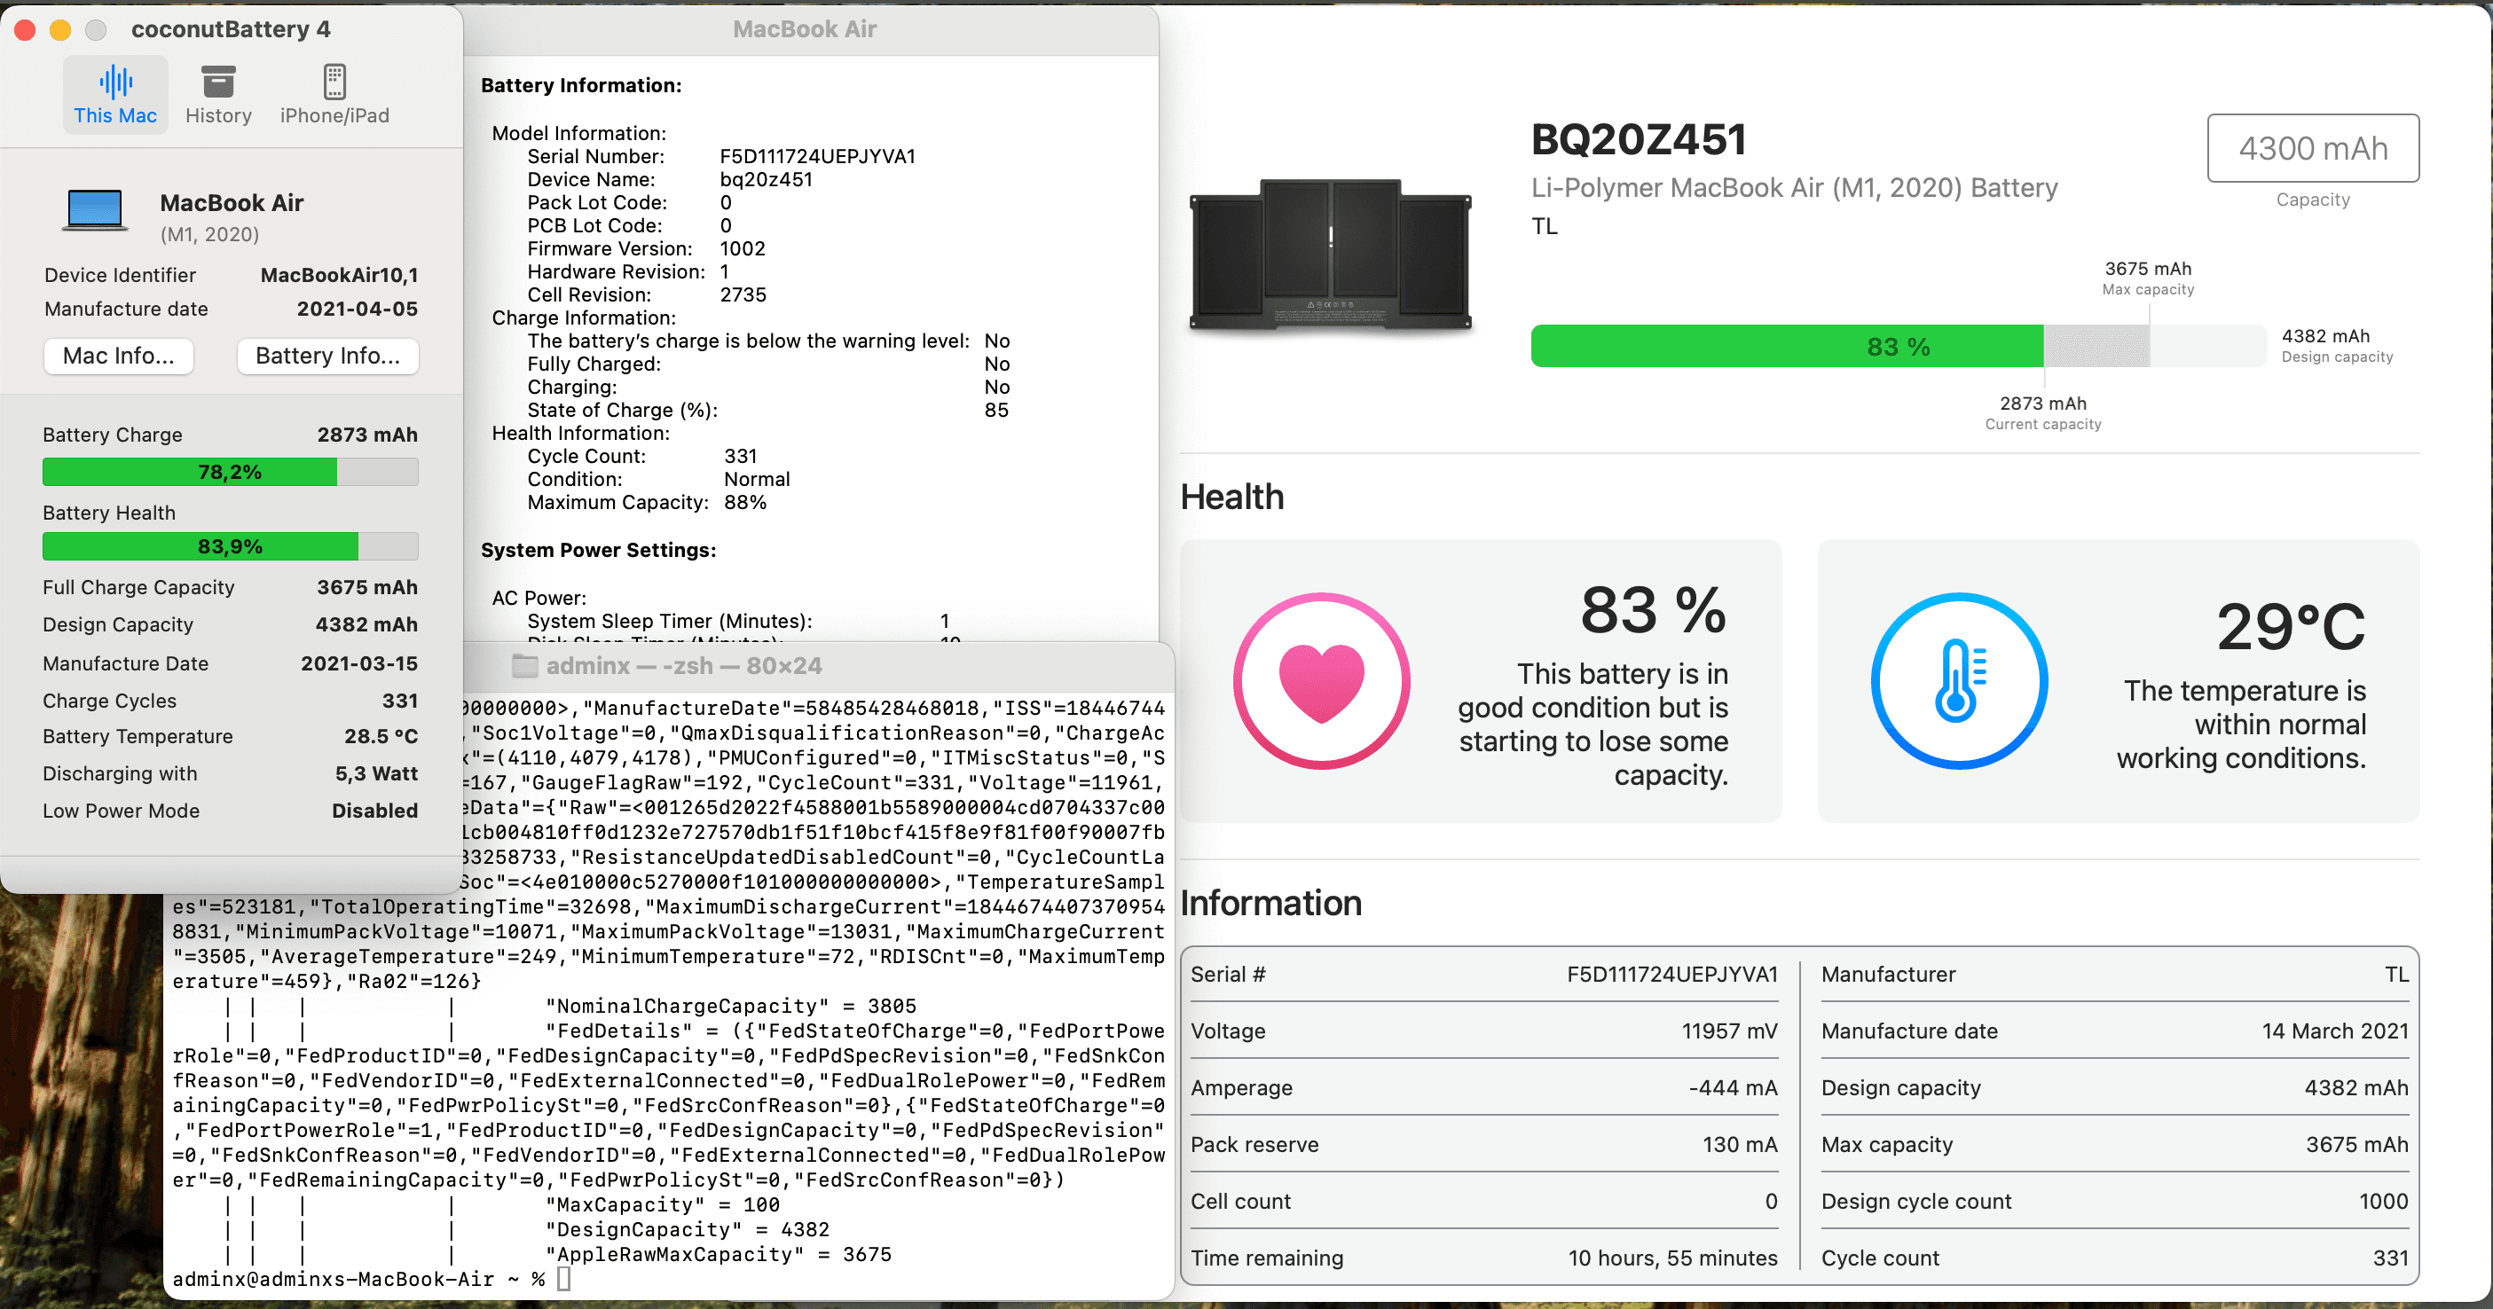
Task: Click the Manufacturer TL row
Action: click(x=2114, y=975)
